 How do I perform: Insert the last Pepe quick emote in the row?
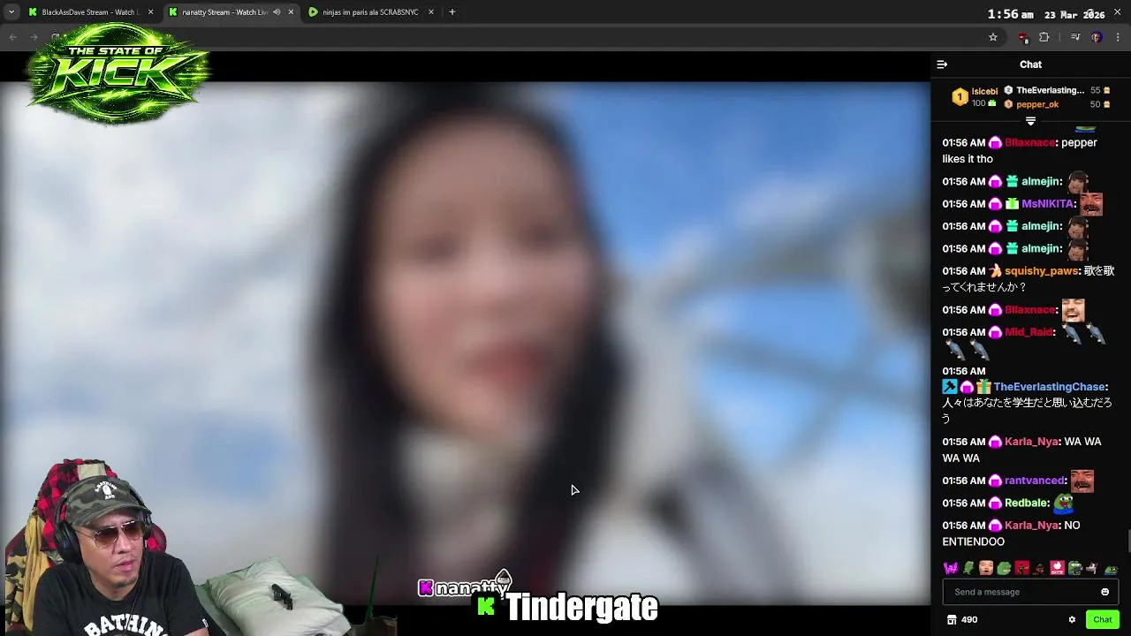pyautogui.click(x=1111, y=570)
